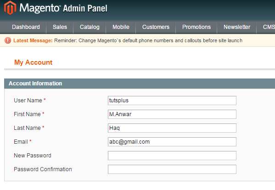Click the reminder message about phone numbers
This screenshot has width=275, height=190.
click(x=148, y=40)
